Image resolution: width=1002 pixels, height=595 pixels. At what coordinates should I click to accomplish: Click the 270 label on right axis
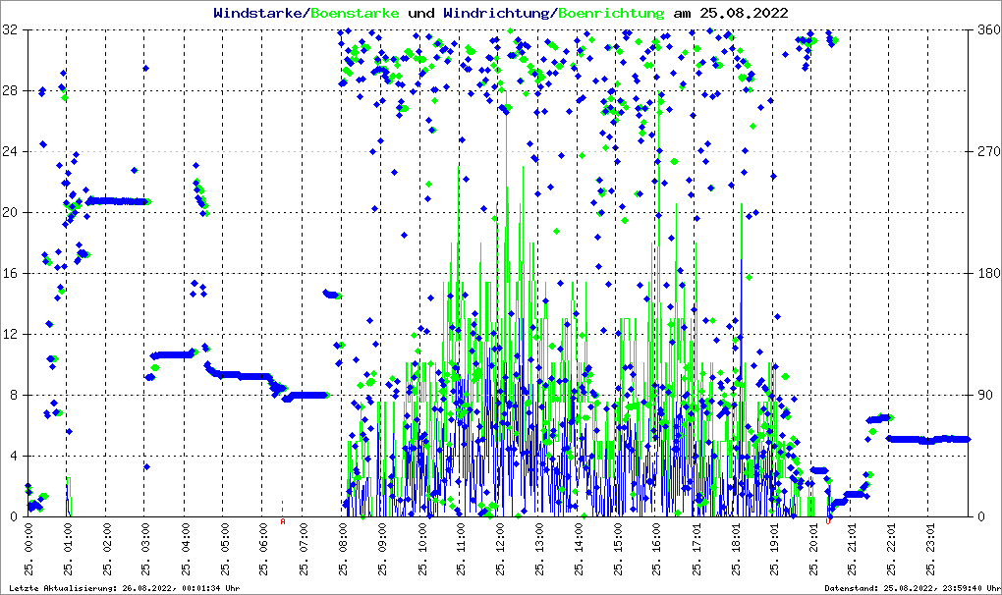[986, 152]
